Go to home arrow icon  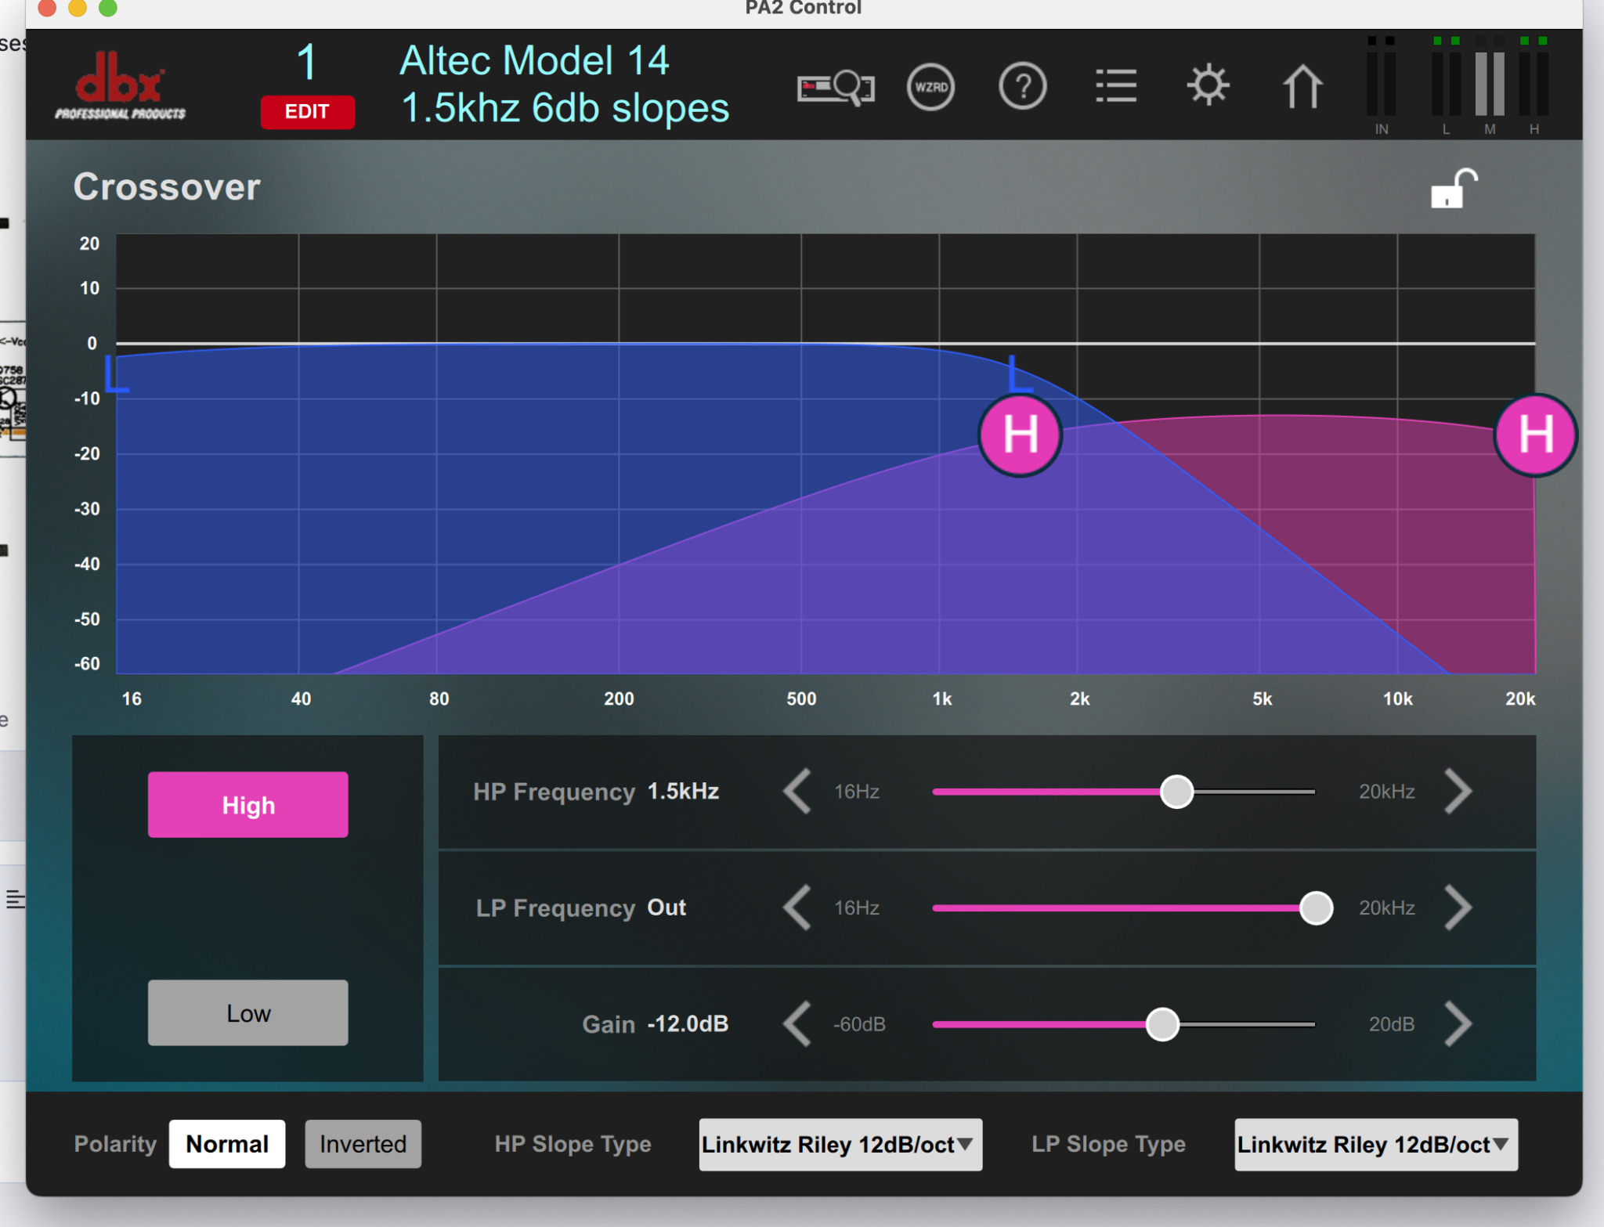tap(1302, 85)
